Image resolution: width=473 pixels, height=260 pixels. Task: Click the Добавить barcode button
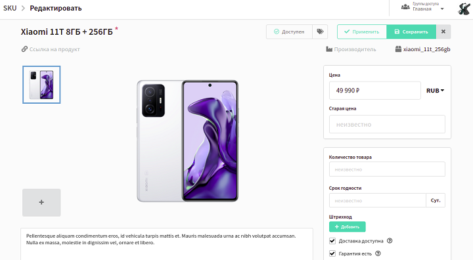(348, 227)
